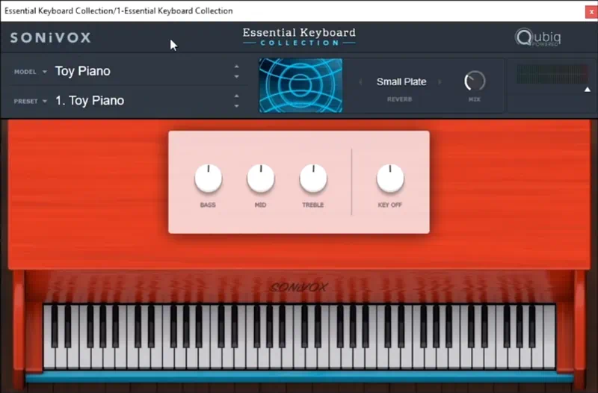The height and width of the screenshot is (393, 598).
Task: Switch to the next reverb type arrow
Action: click(440, 82)
